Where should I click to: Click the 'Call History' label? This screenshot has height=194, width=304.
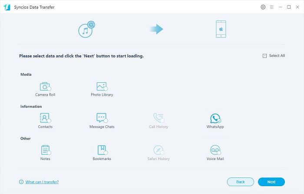(159, 127)
